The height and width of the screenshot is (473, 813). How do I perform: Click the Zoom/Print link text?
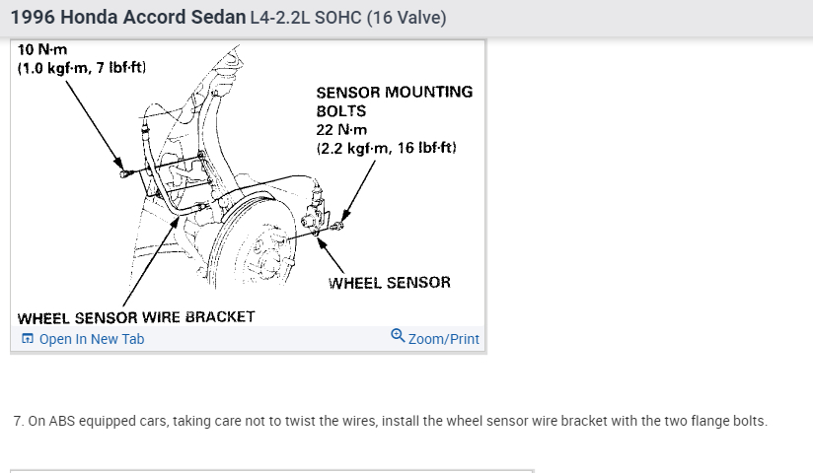click(443, 339)
